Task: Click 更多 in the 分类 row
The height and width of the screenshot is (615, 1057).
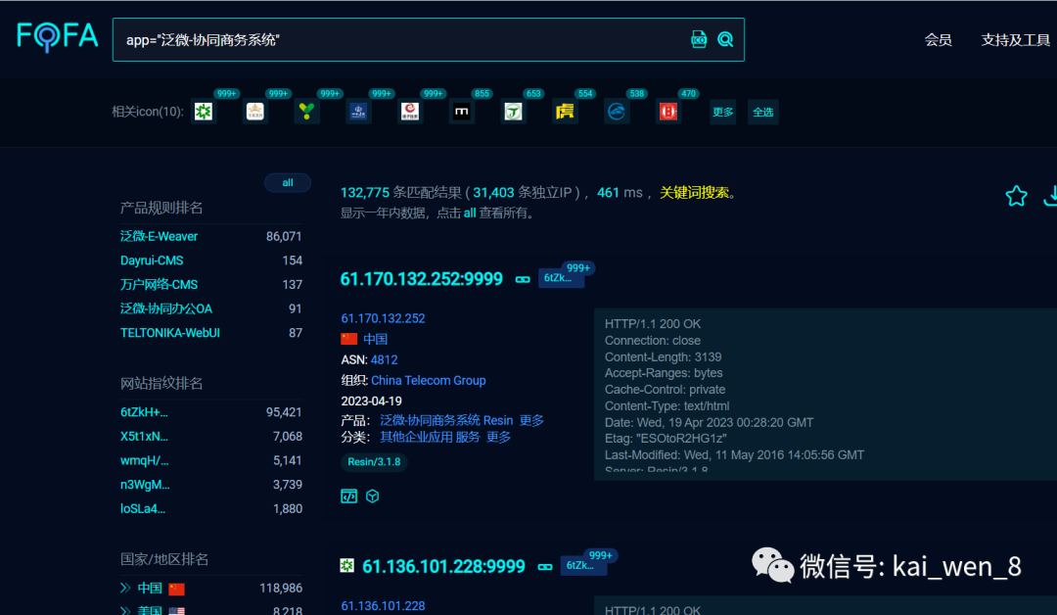Action: coord(499,437)
